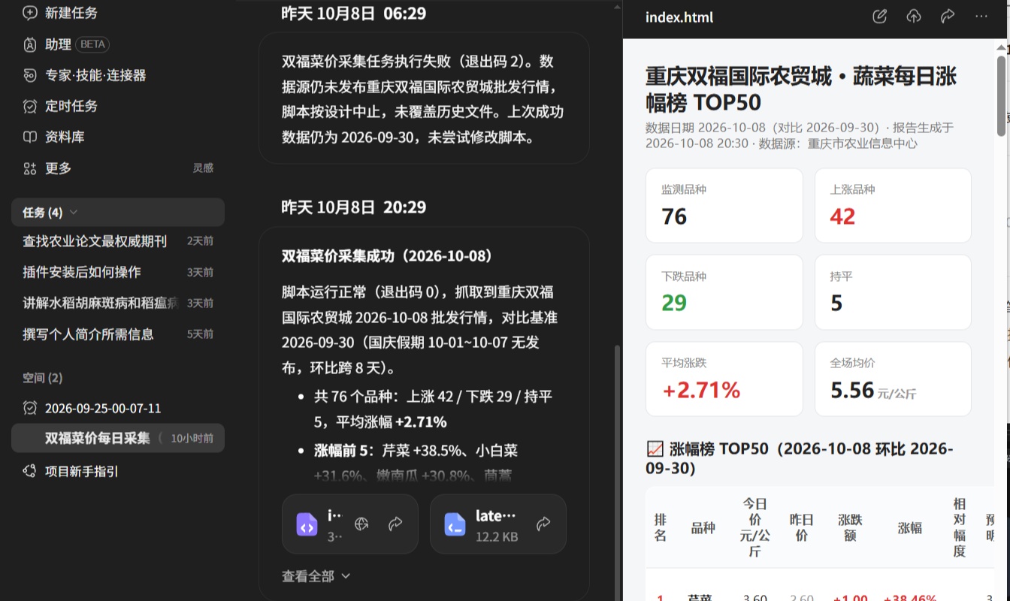The image size is (1010, 601).
Task: Open task 讲解水稻胡麻斑病和稻瘟病
Action: click(118, 303)
